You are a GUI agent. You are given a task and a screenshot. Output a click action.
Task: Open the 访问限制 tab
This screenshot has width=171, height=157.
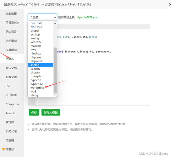coord(11,41)
